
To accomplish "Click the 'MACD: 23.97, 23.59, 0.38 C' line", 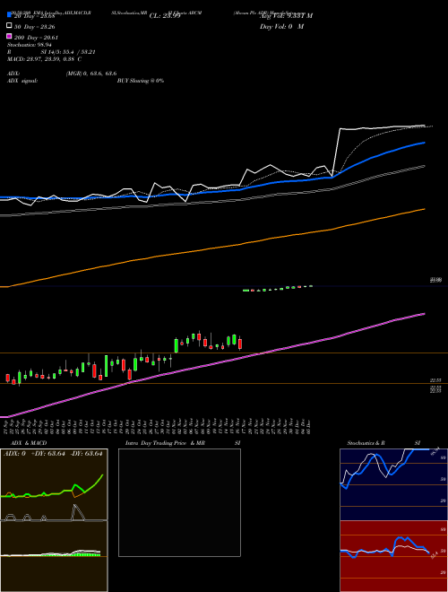I will click(45, 59).
